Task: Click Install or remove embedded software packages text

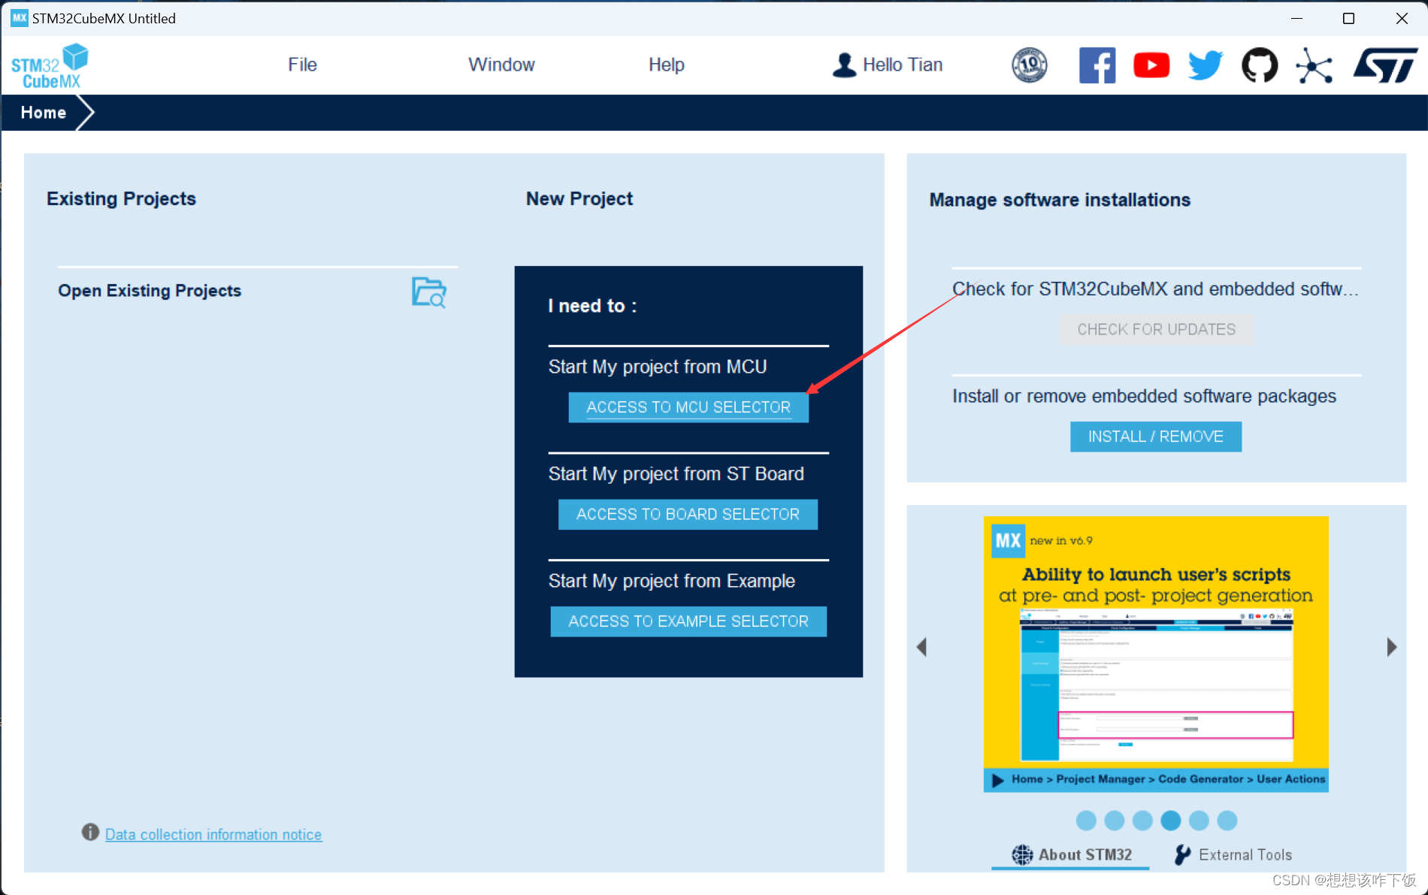Action: click(x=1144, y=396)
